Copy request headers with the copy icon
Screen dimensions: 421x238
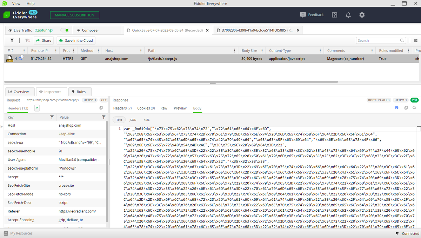[101, 108]
